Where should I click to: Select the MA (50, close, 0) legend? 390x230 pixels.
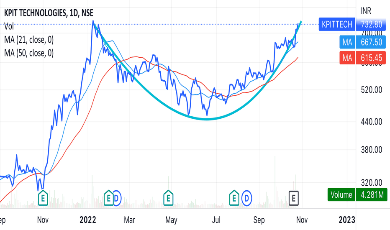coord(29,53)
